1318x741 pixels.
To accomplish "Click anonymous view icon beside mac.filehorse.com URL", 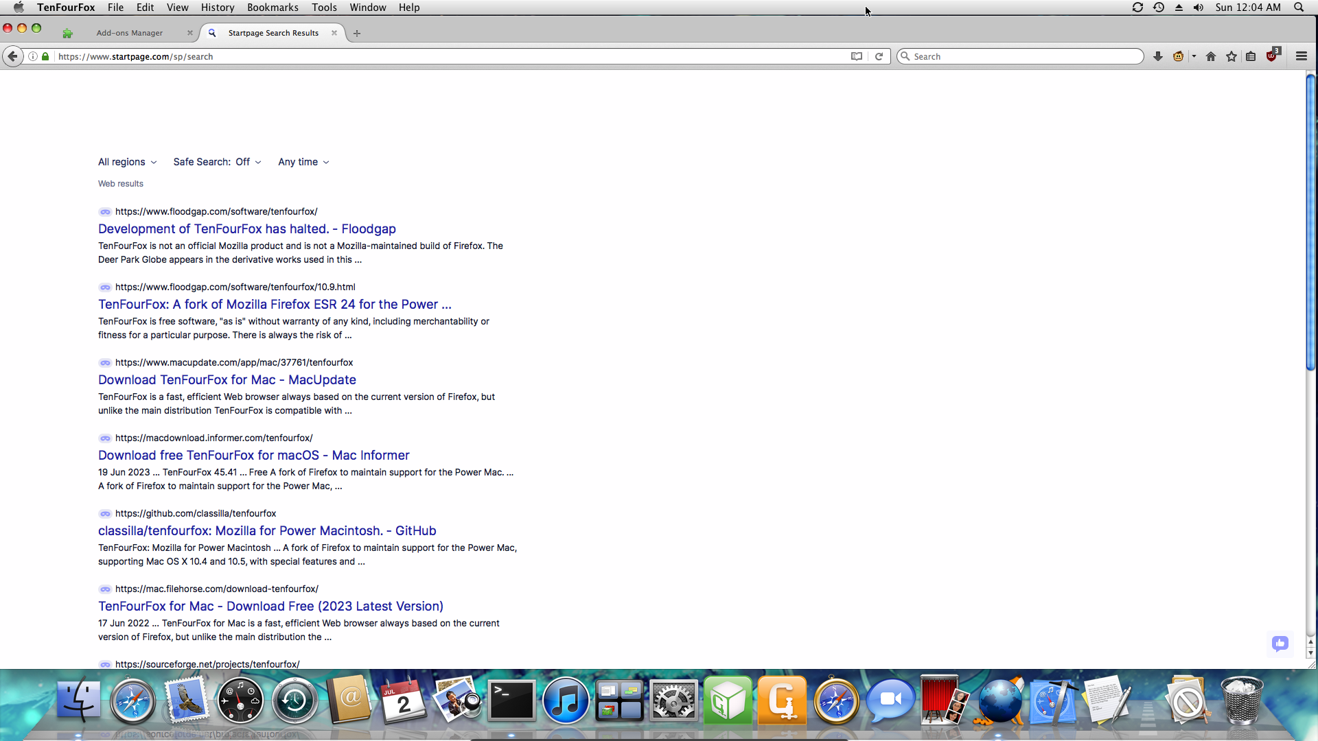I will [x=105, y=589].
